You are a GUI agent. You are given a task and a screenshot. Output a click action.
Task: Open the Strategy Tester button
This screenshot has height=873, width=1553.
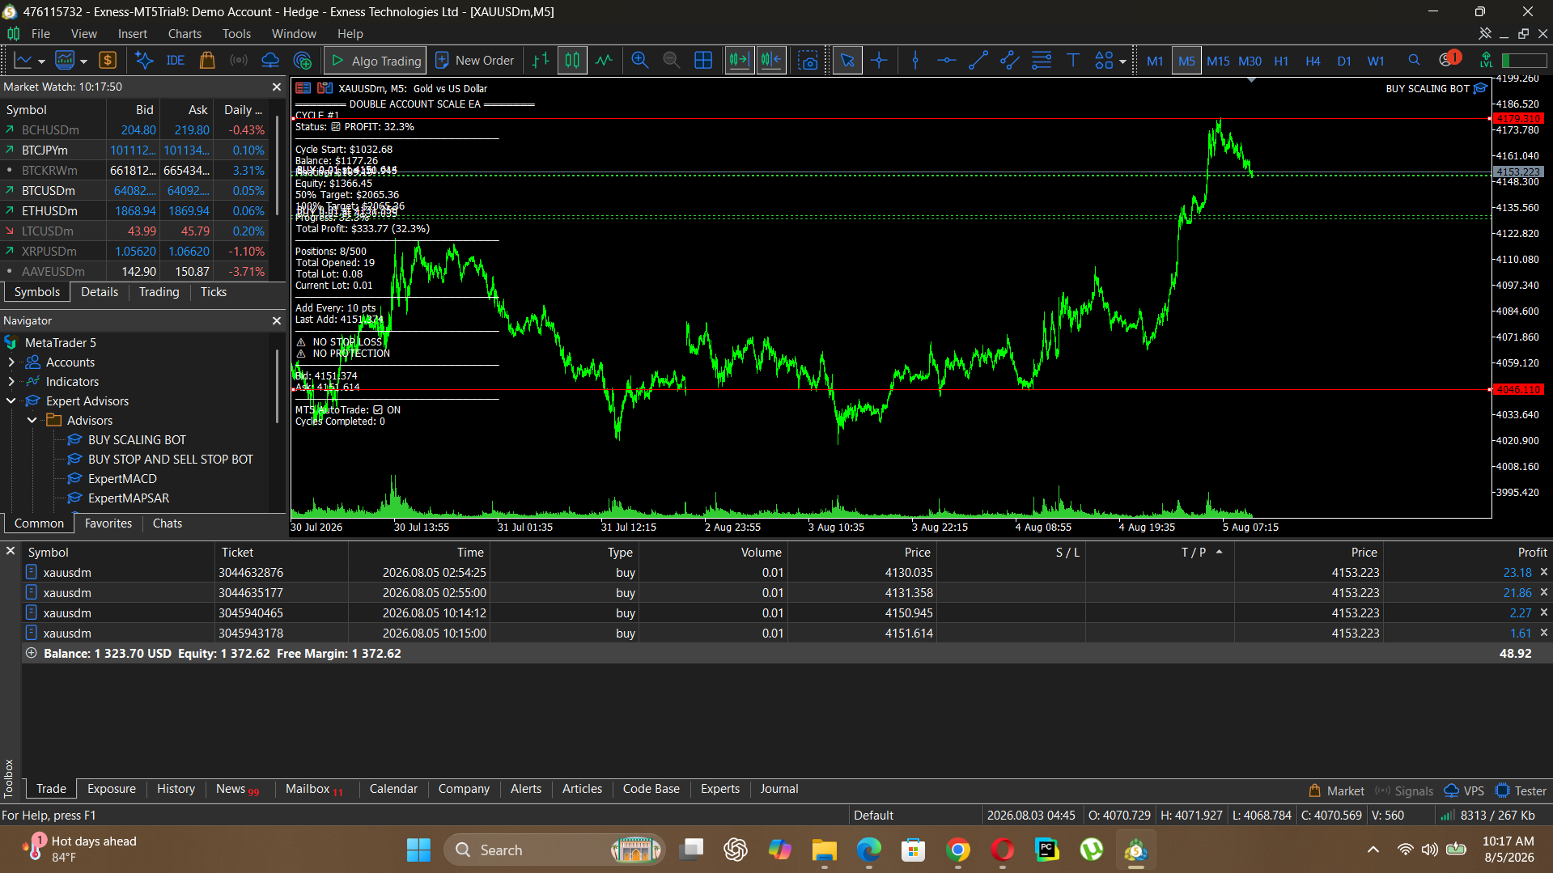pos(1521,790)
